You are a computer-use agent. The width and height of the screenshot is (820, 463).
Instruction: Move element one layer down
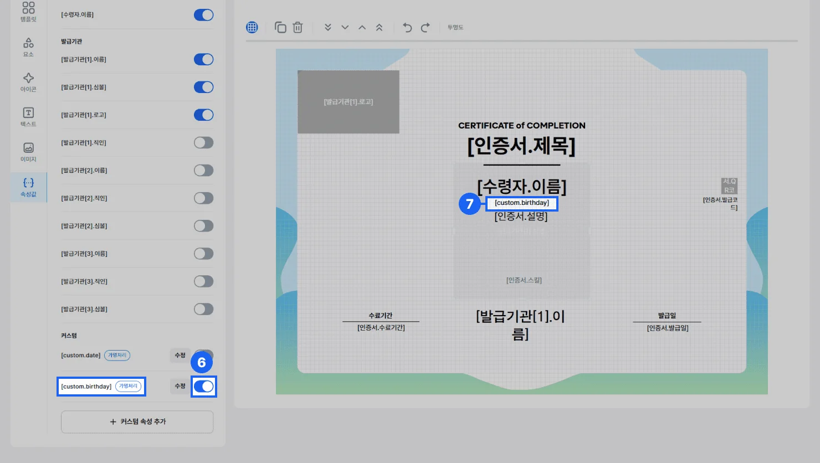(x=345, y=27)
